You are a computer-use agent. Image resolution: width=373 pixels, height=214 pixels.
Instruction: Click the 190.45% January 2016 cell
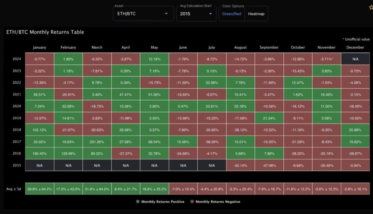pyautogui.click(x=40, y=153)
